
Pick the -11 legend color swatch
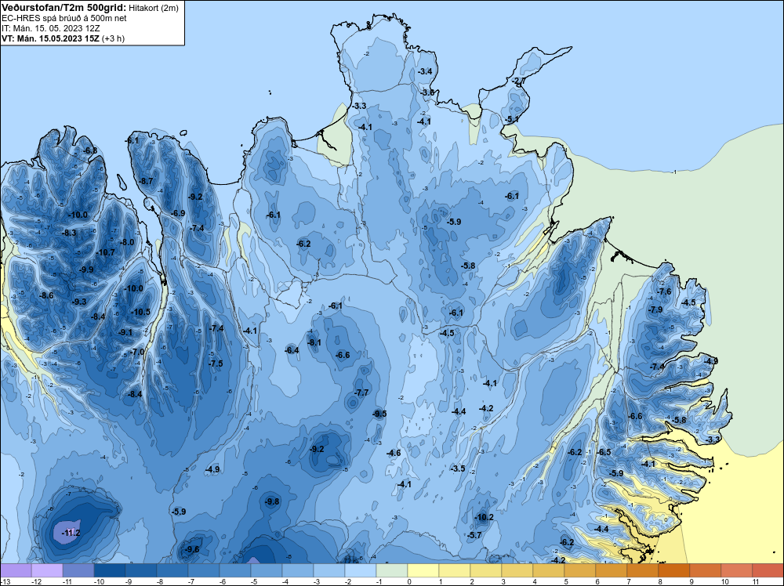pos(78,571)
